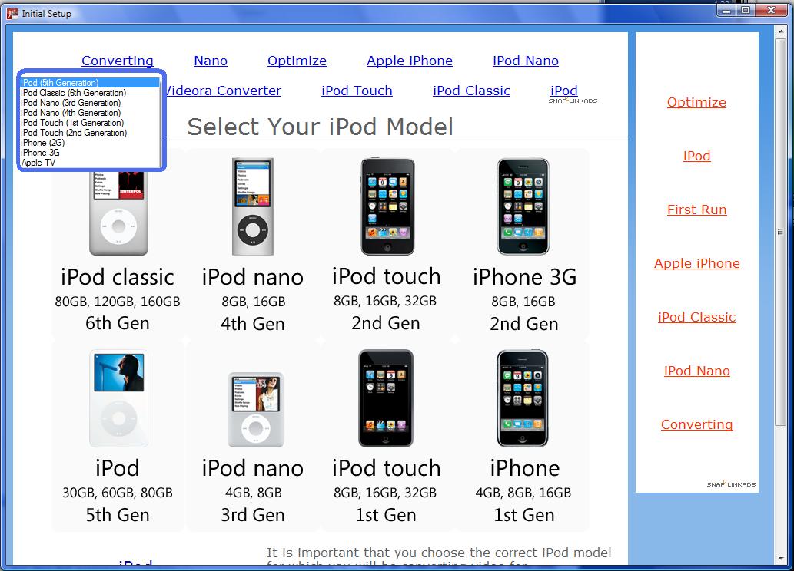794x571 pixels.
Task: Click the 'iPhone 3G' model name
Action: 525,277
